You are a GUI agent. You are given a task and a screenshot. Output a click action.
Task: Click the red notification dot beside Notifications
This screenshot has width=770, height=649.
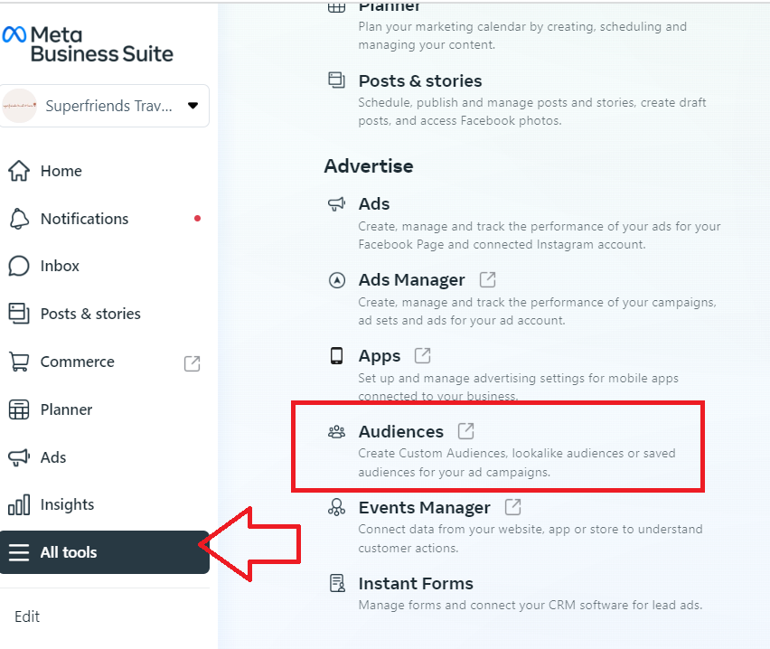click(x=197, y=219)
